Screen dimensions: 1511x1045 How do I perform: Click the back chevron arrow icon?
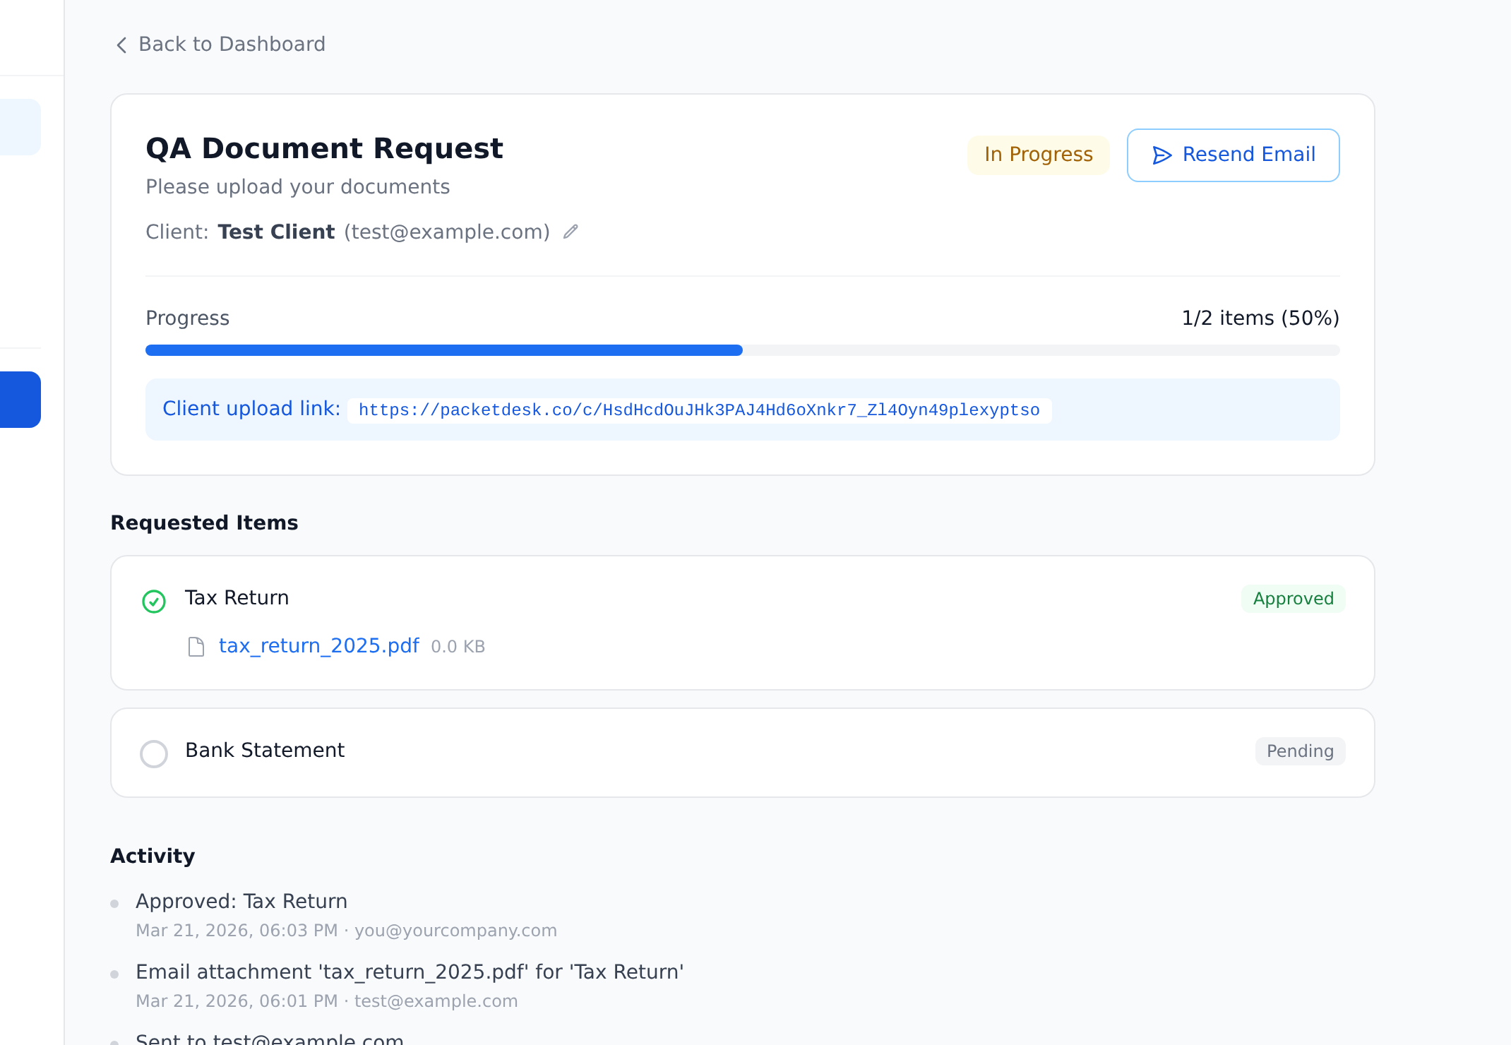[121, 45]
